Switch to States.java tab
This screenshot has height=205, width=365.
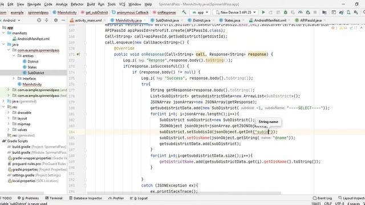(x=232, y=20)
